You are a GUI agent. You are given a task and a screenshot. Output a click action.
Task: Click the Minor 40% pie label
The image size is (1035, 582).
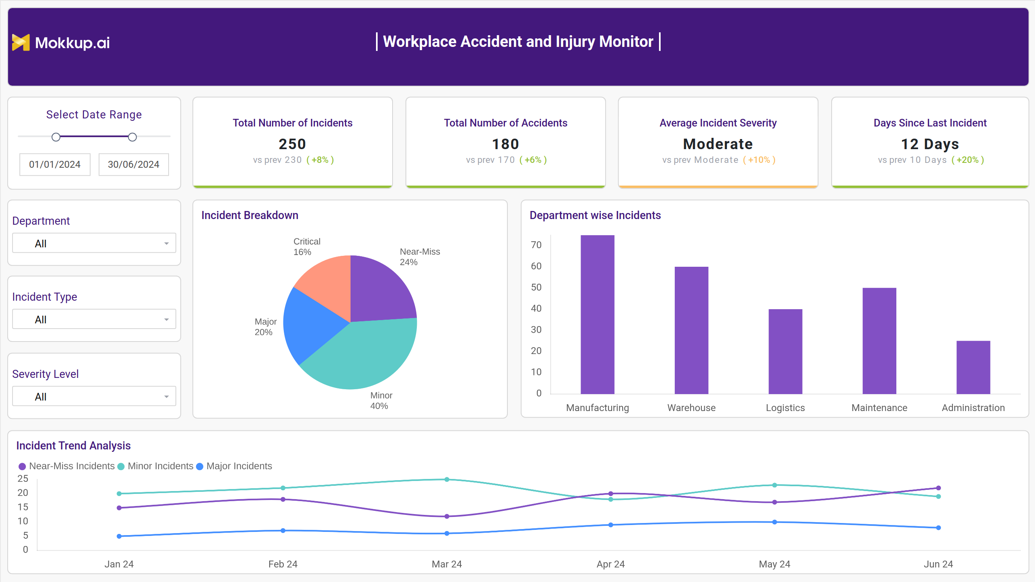[x=381, y=401]
